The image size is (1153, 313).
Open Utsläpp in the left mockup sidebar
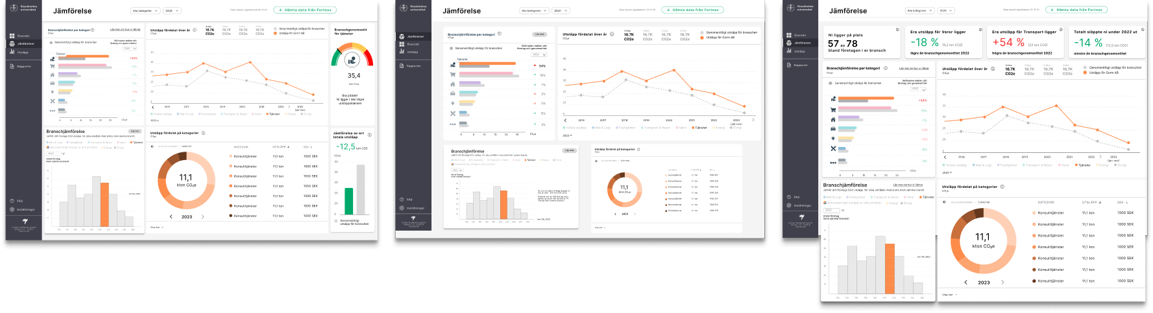pos(19,52)
